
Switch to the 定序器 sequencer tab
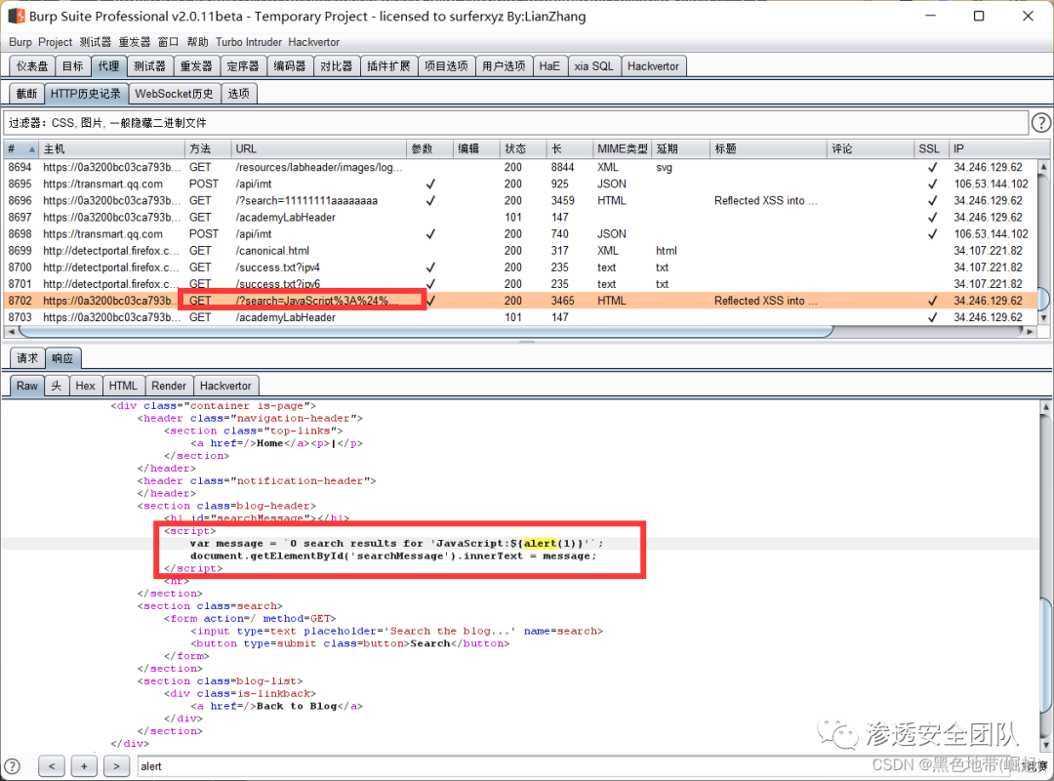(243, 66)
